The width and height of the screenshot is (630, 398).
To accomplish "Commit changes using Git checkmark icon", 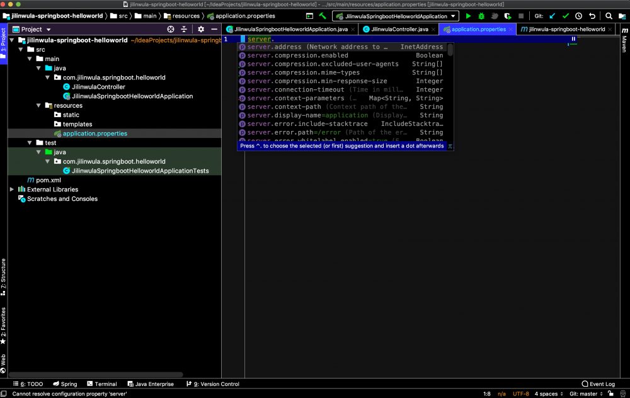I will (x=565, y=16).
